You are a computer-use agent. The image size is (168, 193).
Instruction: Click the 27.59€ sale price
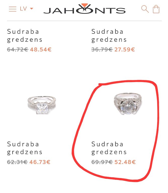pos(125,50)
